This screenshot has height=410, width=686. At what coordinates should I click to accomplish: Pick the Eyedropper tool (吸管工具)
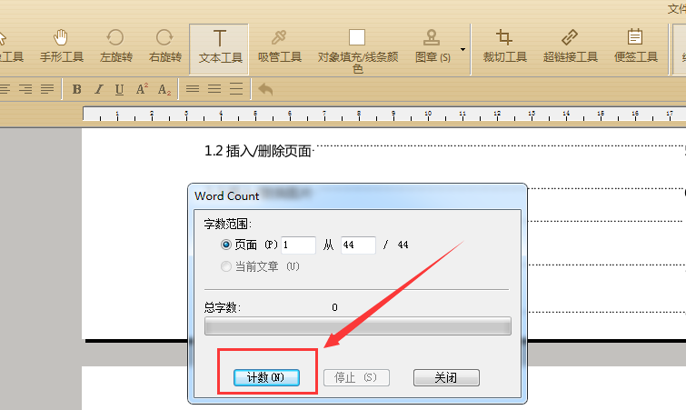coord(279,46)
